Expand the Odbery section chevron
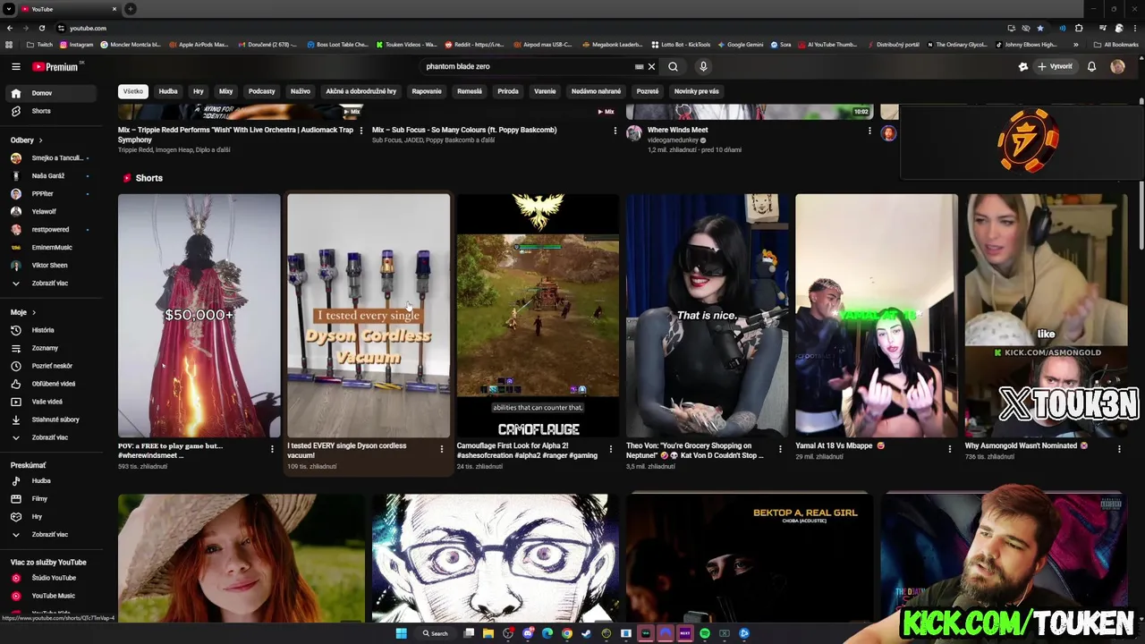This screenshot has height=644, width=1145. (40, 140)
